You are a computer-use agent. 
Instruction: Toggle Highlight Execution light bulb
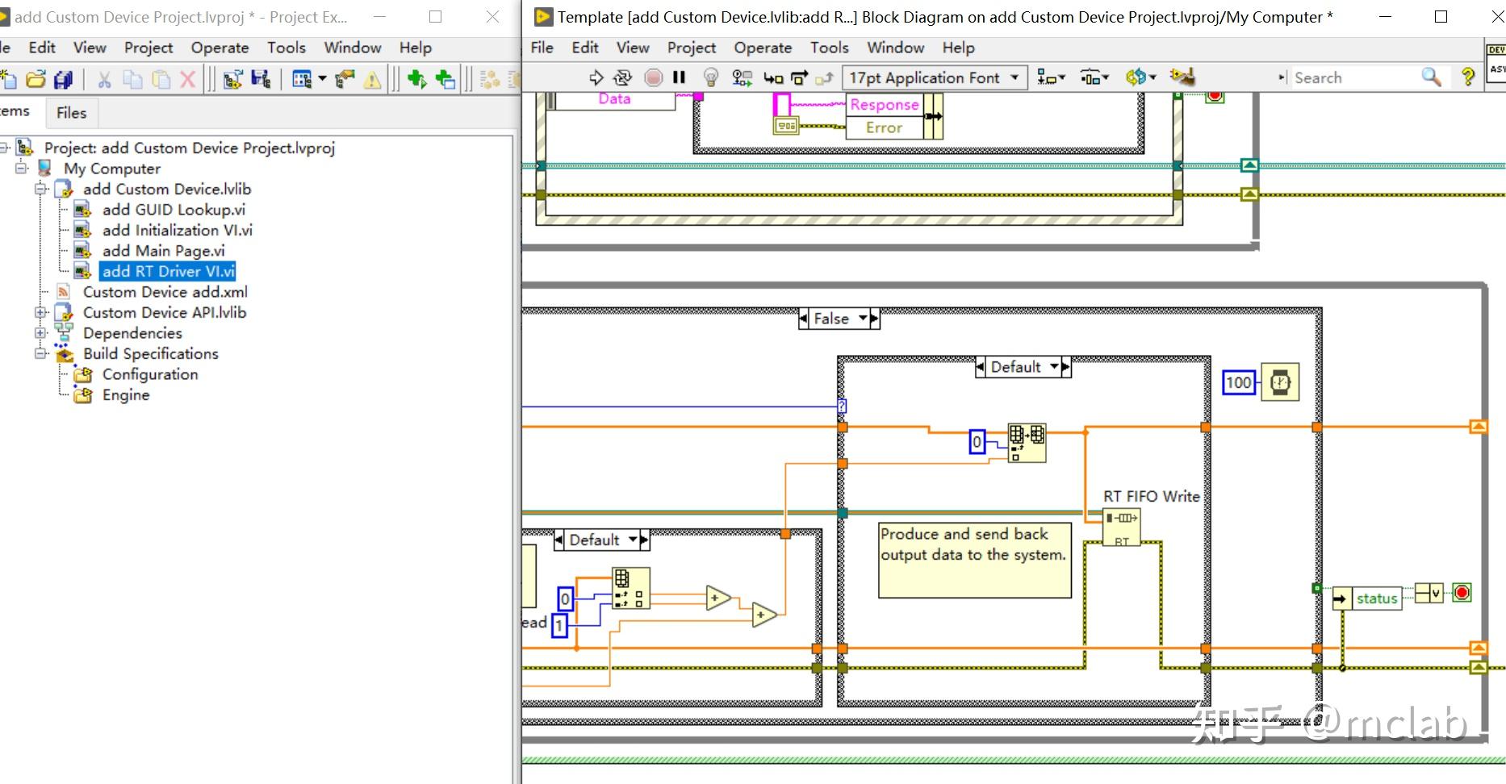pyautogui.click(x=710, y=77)
